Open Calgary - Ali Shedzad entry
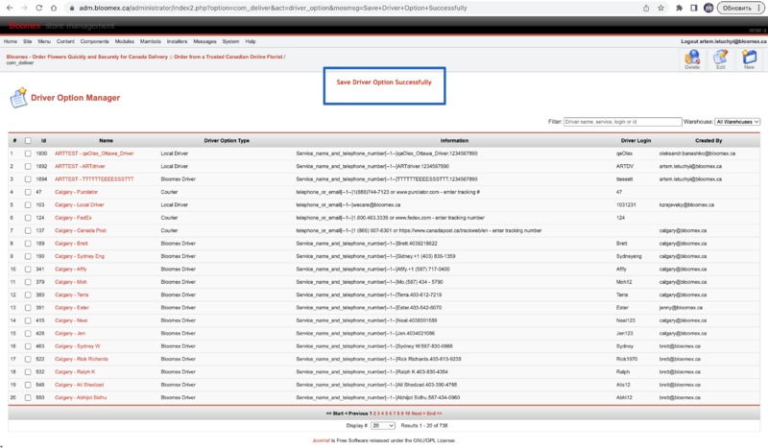 (x=79, y=385)
